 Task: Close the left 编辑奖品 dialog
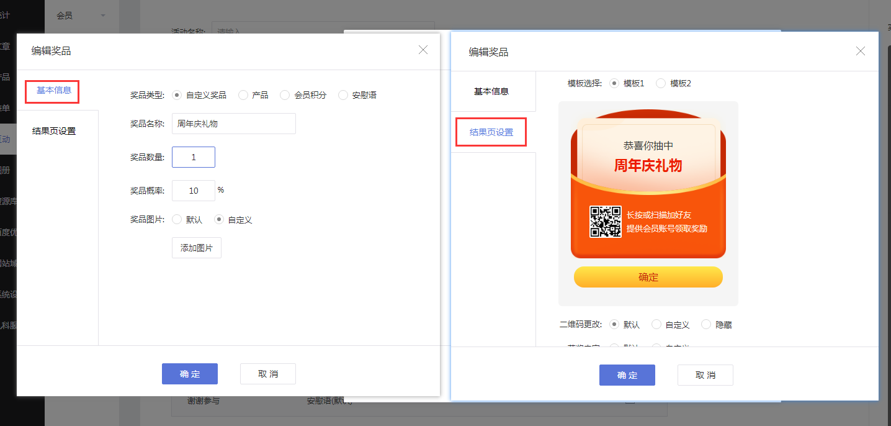click(423, 50)
